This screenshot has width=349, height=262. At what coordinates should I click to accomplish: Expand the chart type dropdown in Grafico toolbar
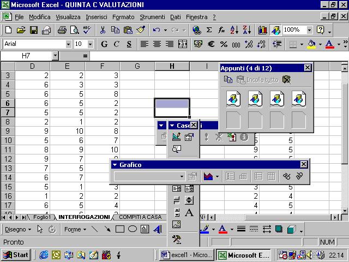[x=217, y=176]
